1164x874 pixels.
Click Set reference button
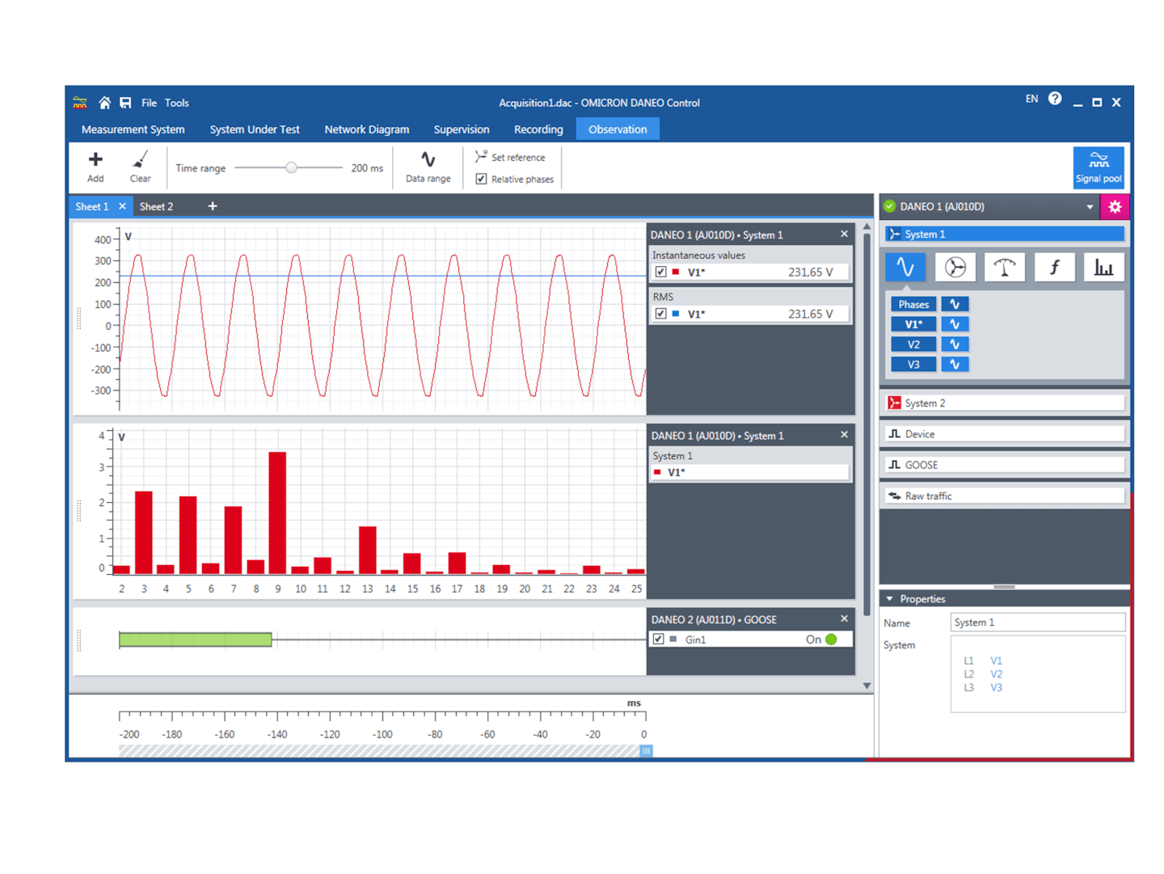click(511, 157)
